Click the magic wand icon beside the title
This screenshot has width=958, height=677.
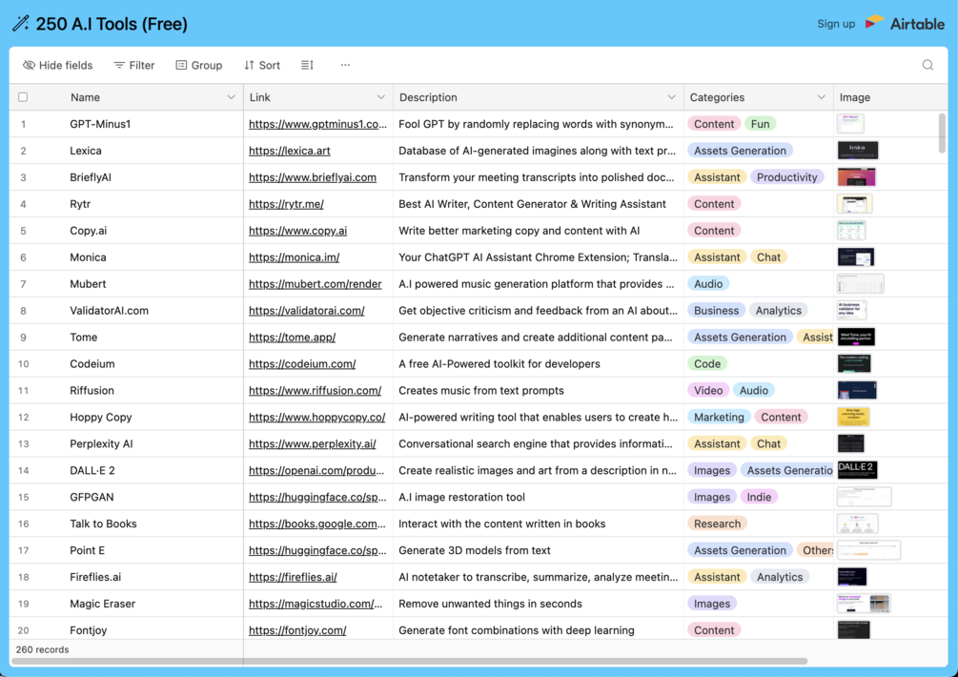21,24
